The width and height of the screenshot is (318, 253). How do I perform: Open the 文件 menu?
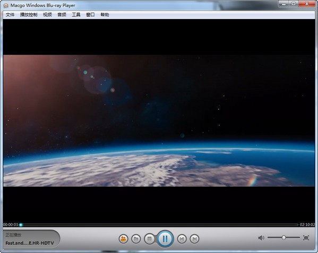10,14
